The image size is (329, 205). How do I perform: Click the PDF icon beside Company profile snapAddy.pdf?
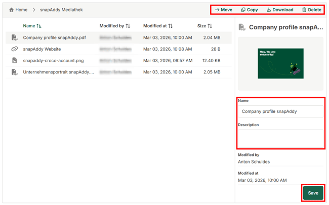(x=15, y=37)
